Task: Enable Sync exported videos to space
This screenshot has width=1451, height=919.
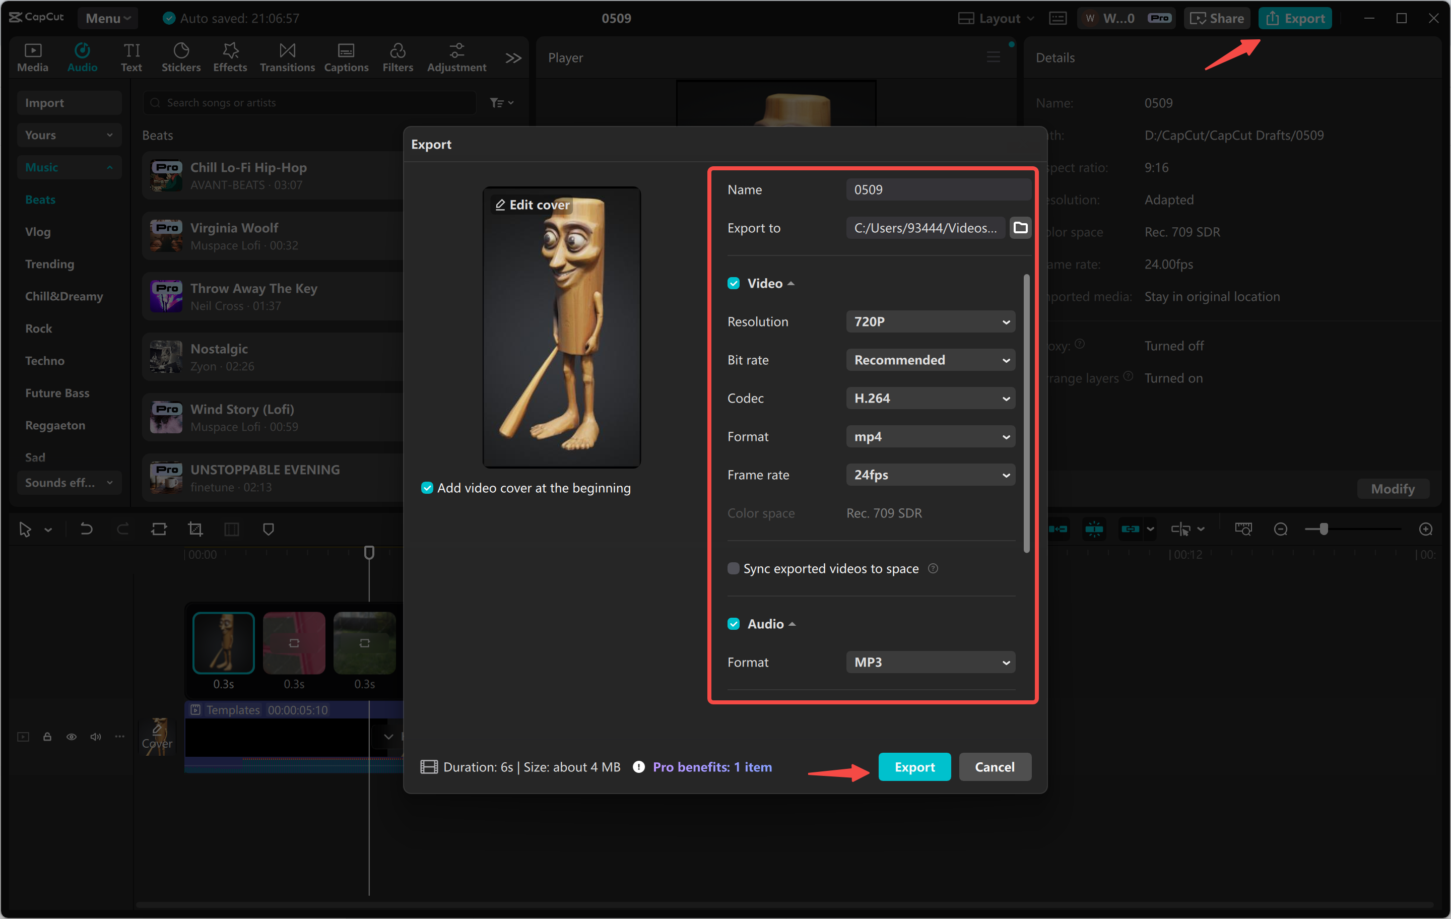Action: tap(734, 568)
